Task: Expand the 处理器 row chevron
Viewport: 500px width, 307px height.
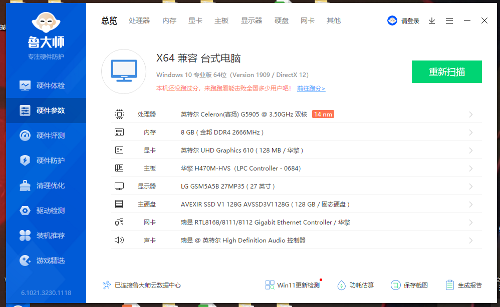Action: pos(471,114)
